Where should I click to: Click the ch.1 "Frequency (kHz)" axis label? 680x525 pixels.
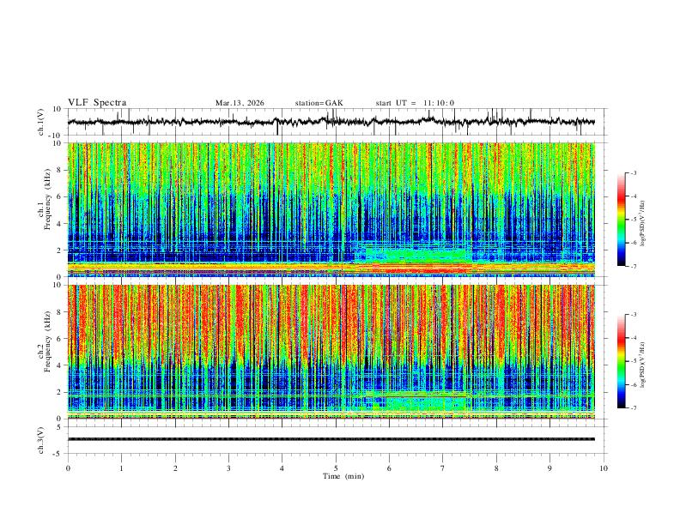click(x=47, y=199)
